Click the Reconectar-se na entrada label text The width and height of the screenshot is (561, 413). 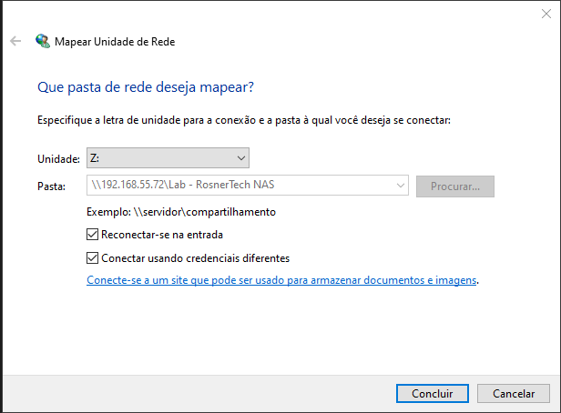(162, 235)
